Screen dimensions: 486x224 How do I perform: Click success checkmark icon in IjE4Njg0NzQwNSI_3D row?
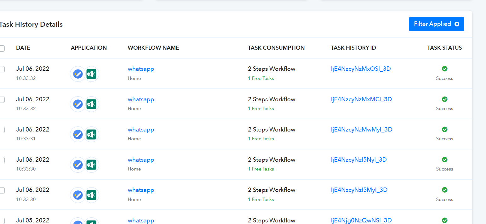[x=444, y=220]
